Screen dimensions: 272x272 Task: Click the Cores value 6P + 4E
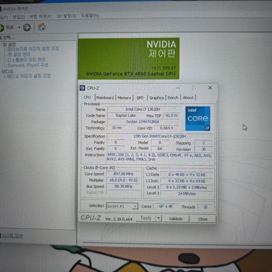tap(166, 206)
